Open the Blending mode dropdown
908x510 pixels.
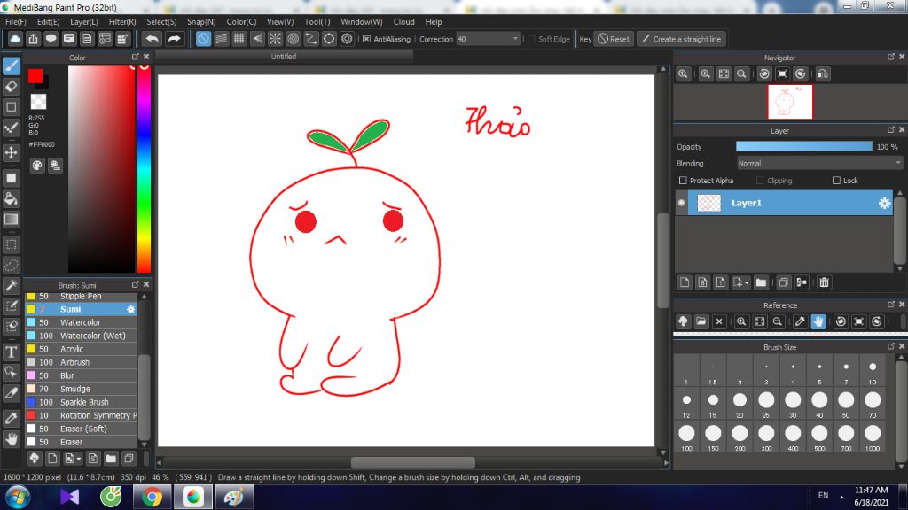point(819,164)
